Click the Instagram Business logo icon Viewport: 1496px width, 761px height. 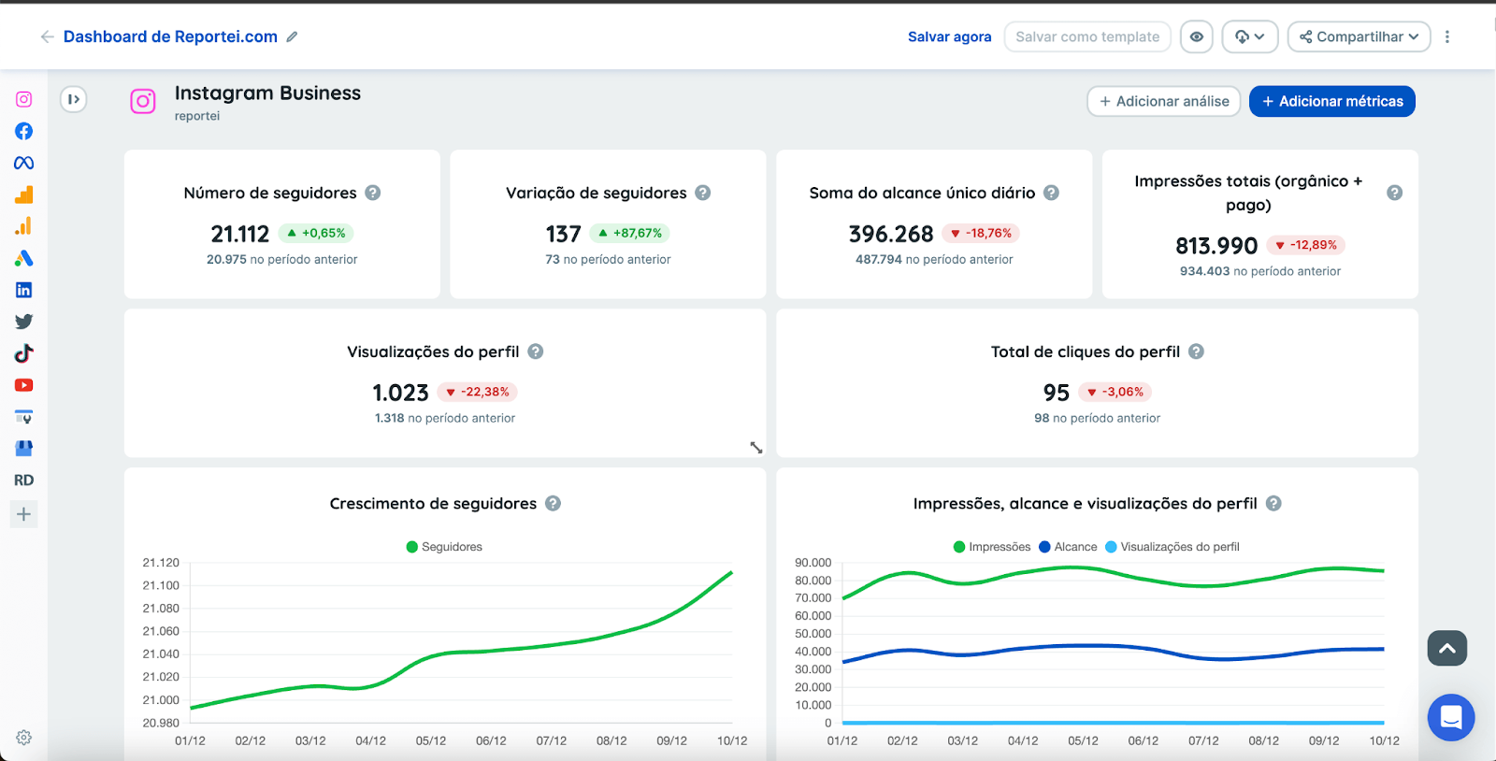(x=143, y=101)
